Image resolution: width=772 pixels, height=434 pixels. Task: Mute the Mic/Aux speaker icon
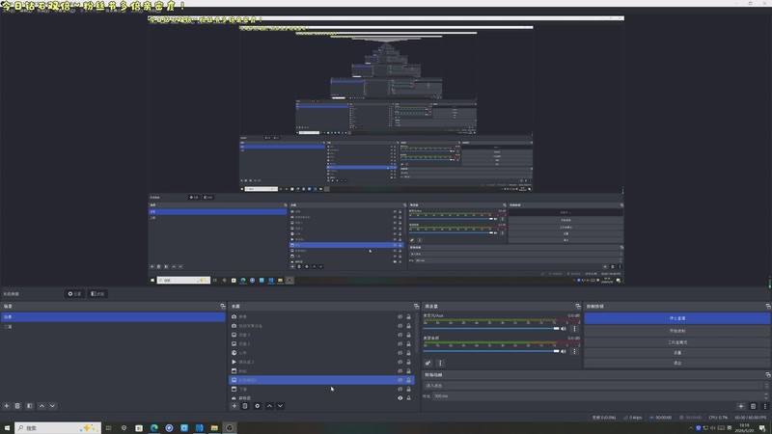tap(564, 329)
